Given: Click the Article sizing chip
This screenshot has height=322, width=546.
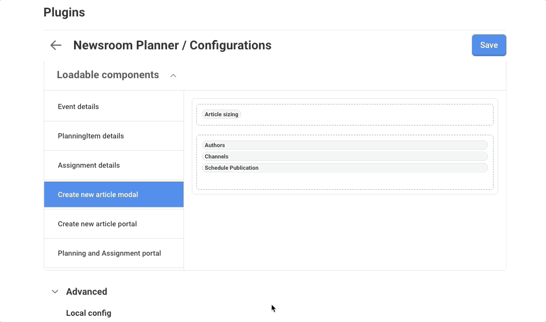Looking at the screenshot, I should click(221, 114).
